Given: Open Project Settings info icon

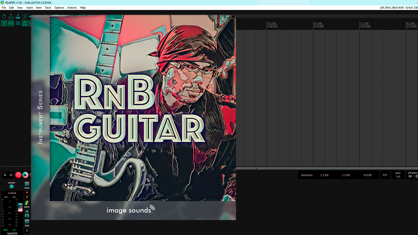Looking at the screenshot, I should [25, 16].
